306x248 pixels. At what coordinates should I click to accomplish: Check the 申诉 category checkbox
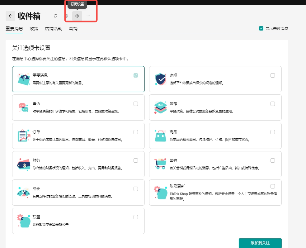pos(136,104)
